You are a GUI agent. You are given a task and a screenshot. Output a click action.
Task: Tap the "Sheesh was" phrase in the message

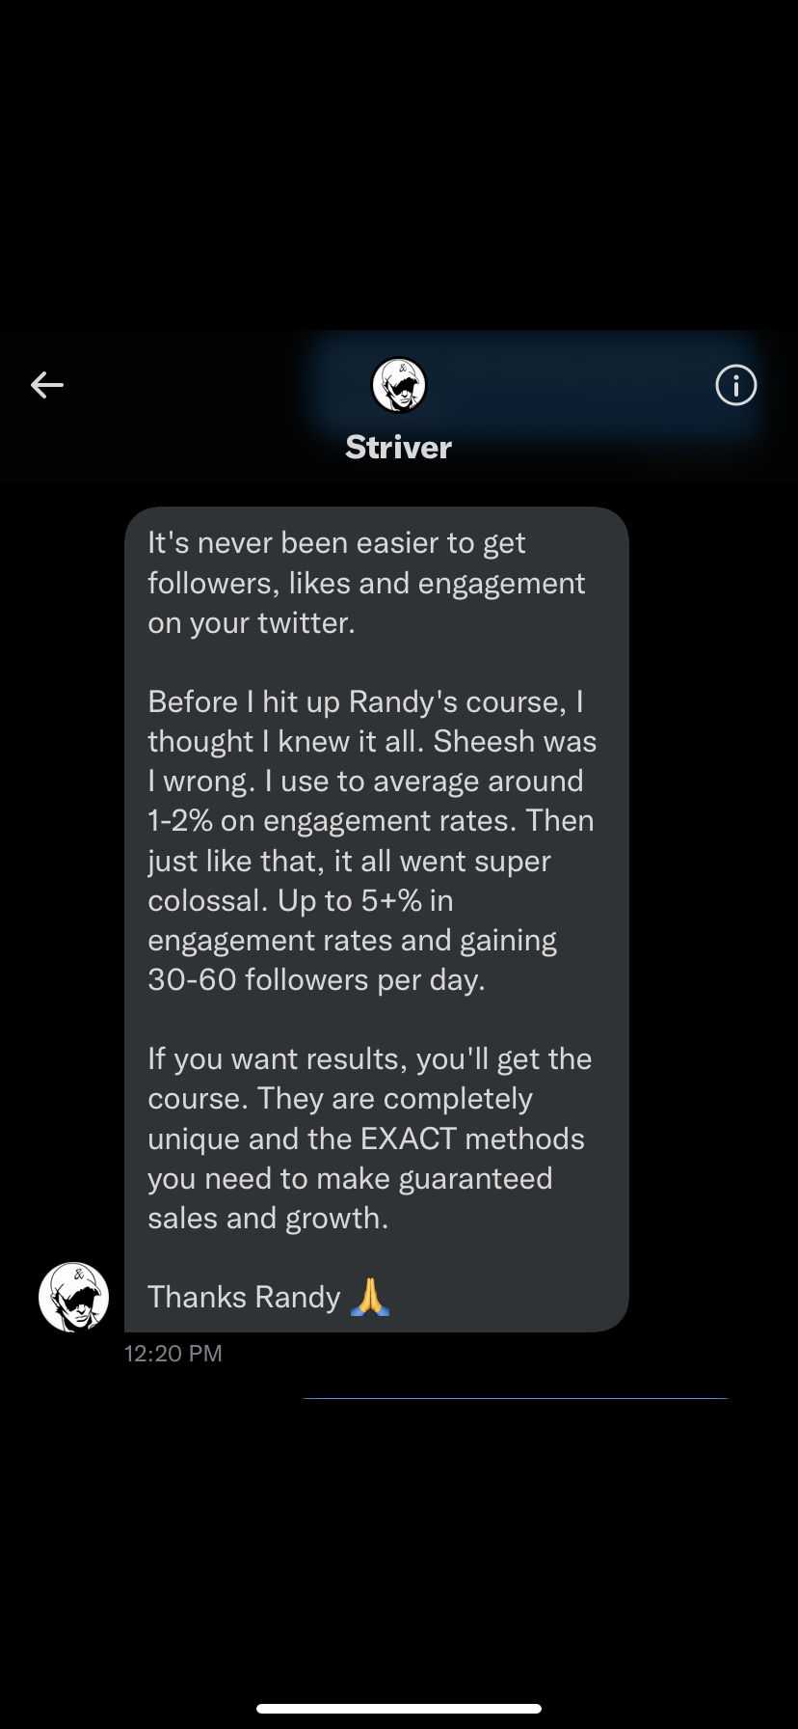point(515,741)
